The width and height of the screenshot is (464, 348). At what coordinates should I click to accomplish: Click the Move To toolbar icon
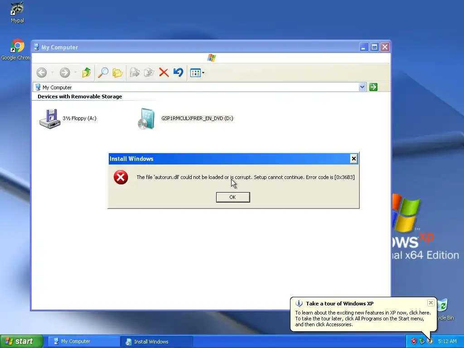point(135,72)
